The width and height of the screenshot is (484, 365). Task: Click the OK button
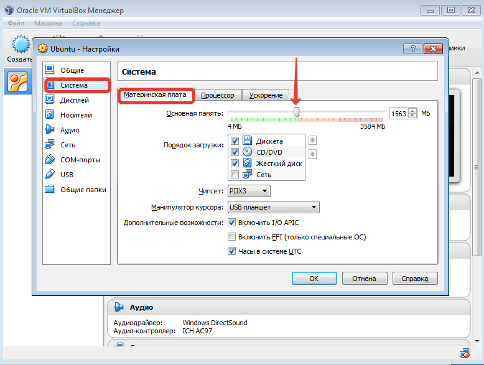point(314,279)
